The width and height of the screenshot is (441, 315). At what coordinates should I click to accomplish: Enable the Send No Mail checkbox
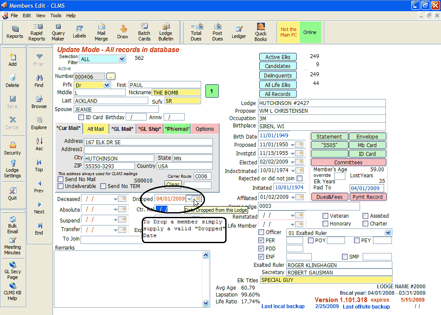[61, 179]
